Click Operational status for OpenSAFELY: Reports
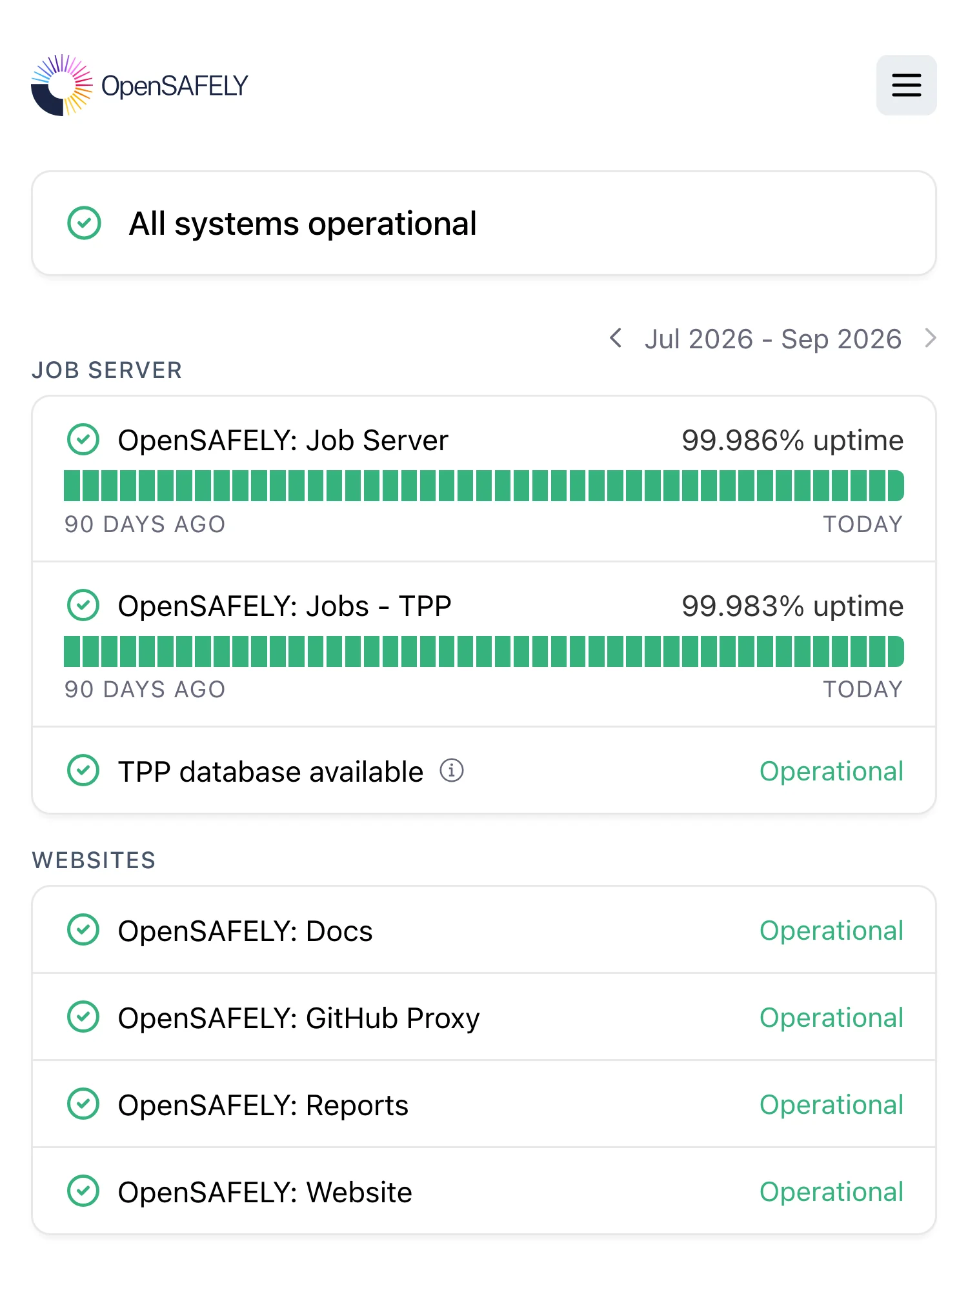Viewport: 968px width, 1290px height. point(831,1105)
